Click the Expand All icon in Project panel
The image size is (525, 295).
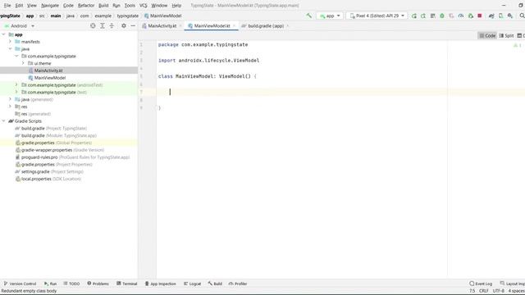(103, 25)
